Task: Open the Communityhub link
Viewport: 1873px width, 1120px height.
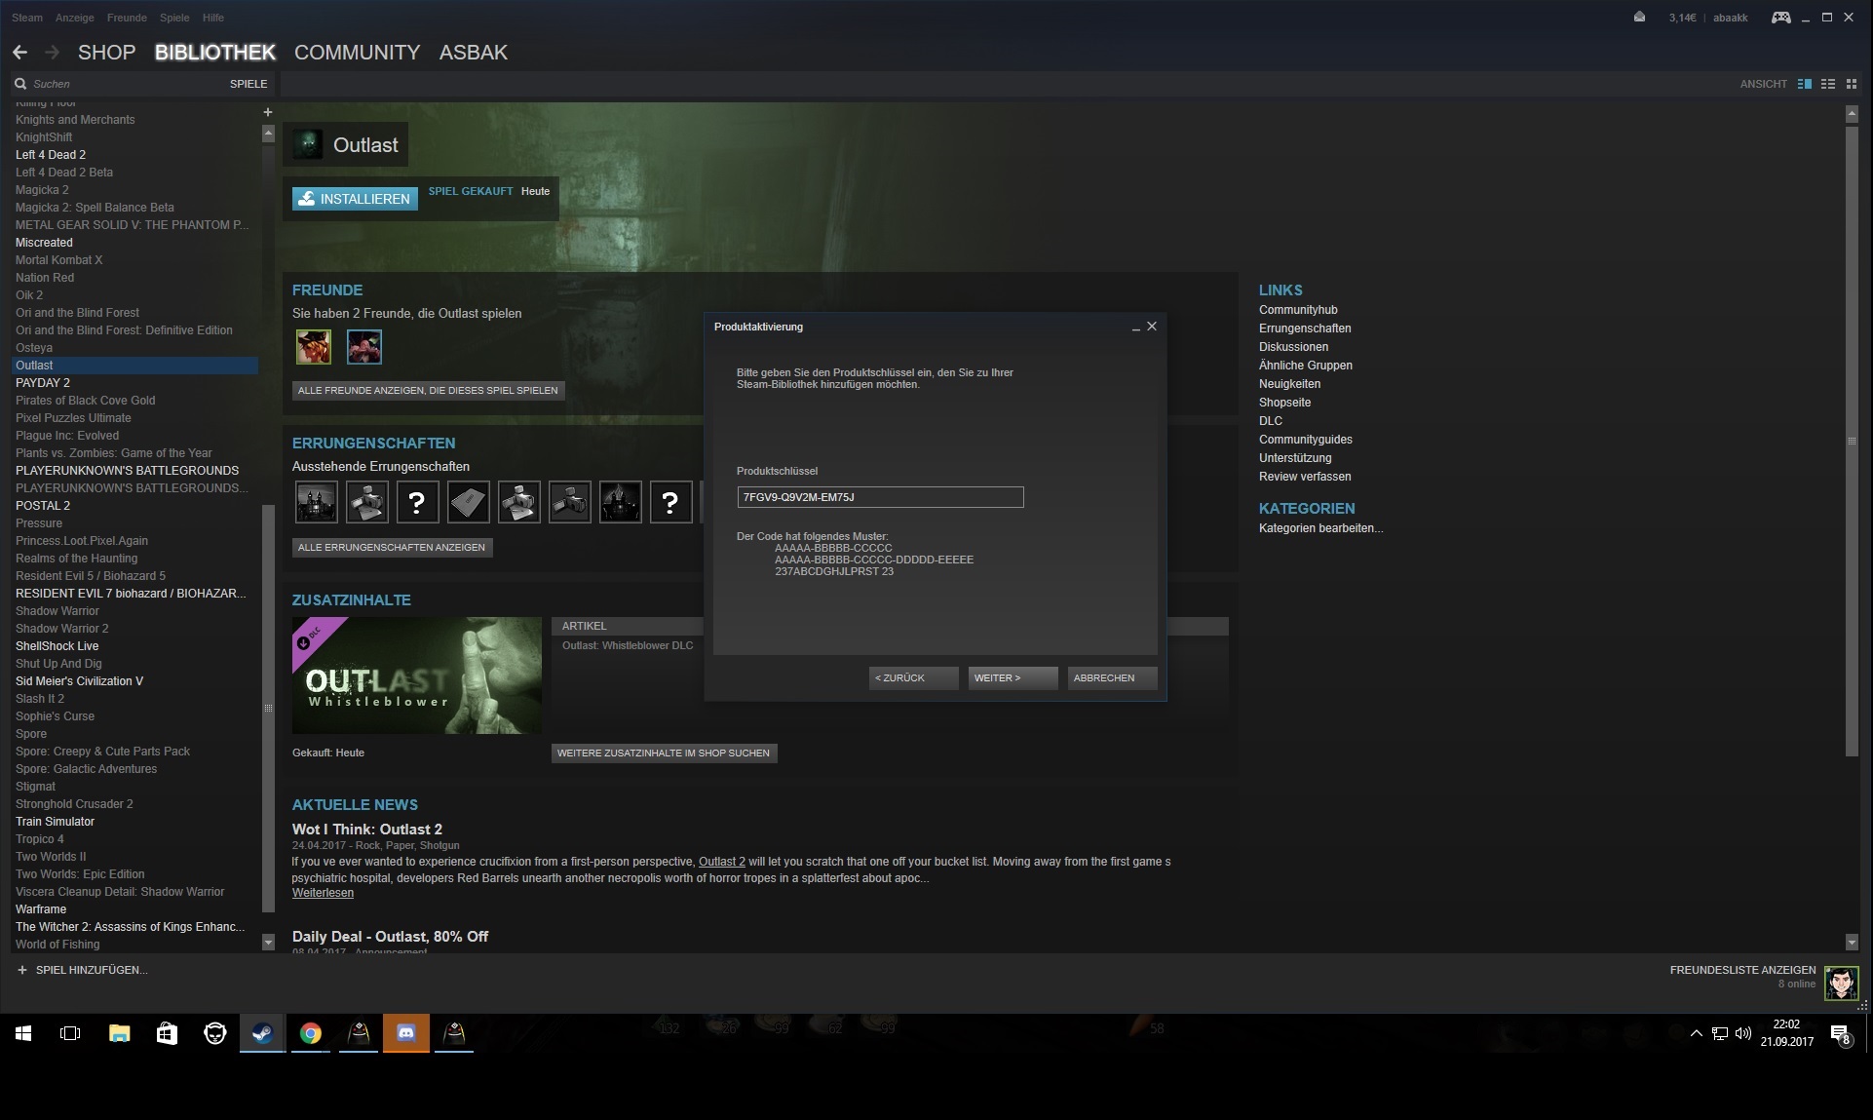Action: (x=1298, y=310)
